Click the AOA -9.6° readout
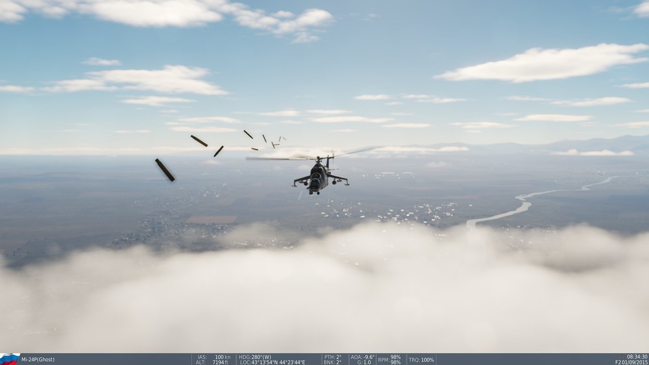 (363, 357)
